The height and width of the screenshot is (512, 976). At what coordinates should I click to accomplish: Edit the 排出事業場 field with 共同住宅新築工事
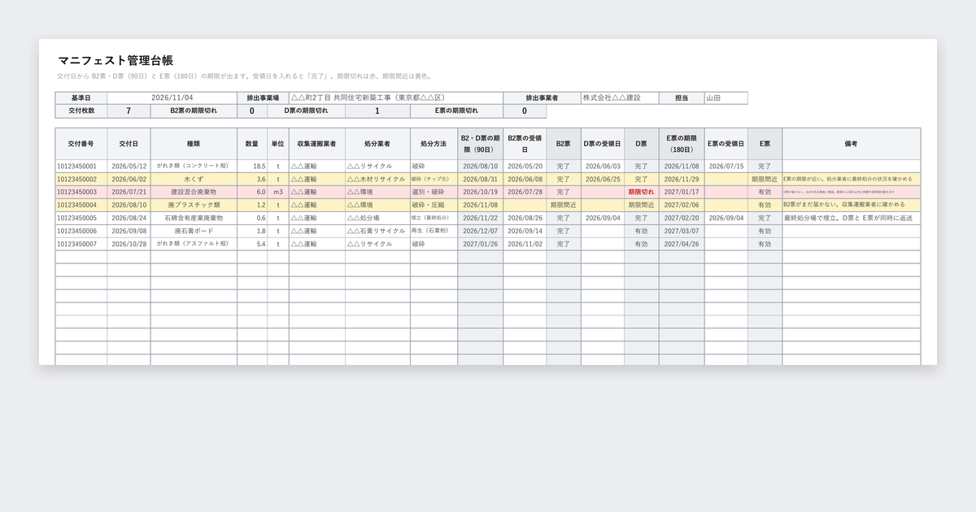(x=396, y=98)
